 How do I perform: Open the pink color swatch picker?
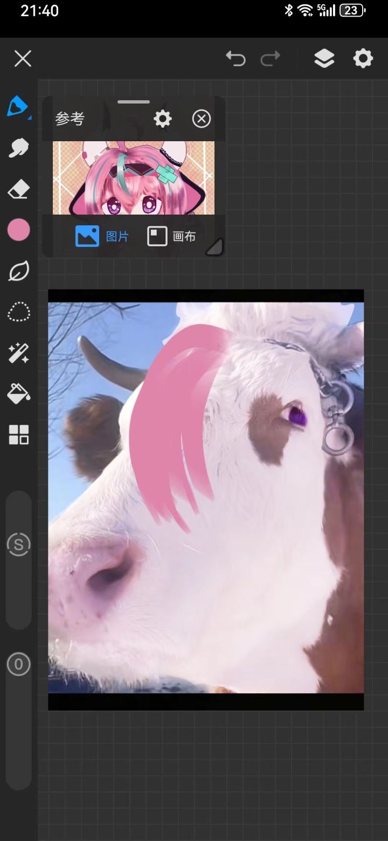click(18, 230)
